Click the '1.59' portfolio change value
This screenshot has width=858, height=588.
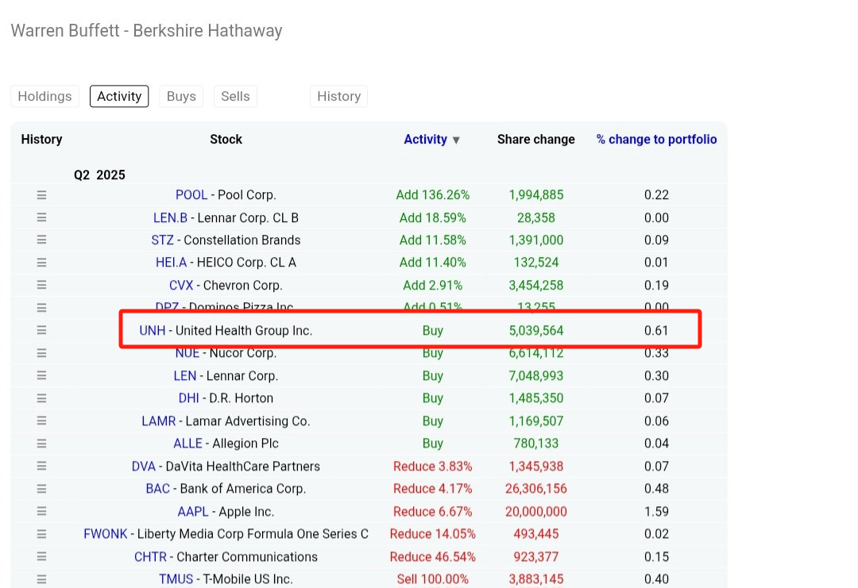coord(657,512)
